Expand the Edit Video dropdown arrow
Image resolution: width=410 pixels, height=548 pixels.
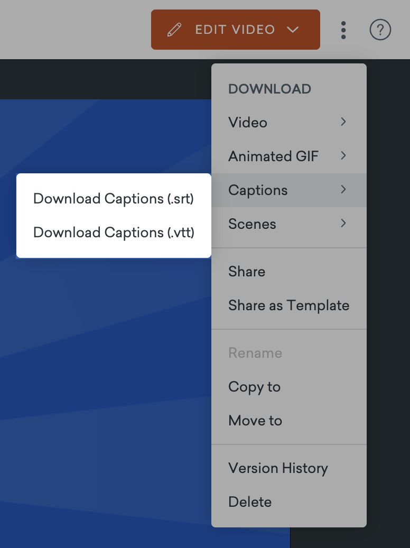pos(293,30)
